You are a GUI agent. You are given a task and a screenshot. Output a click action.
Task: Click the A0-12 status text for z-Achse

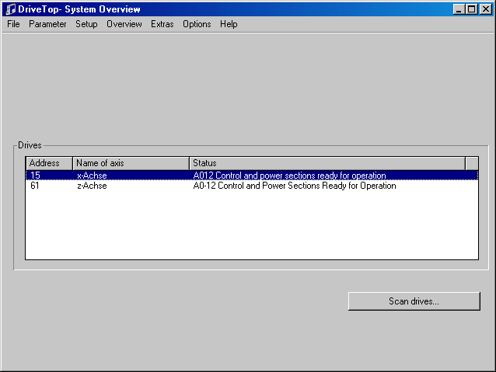point(295,186)
